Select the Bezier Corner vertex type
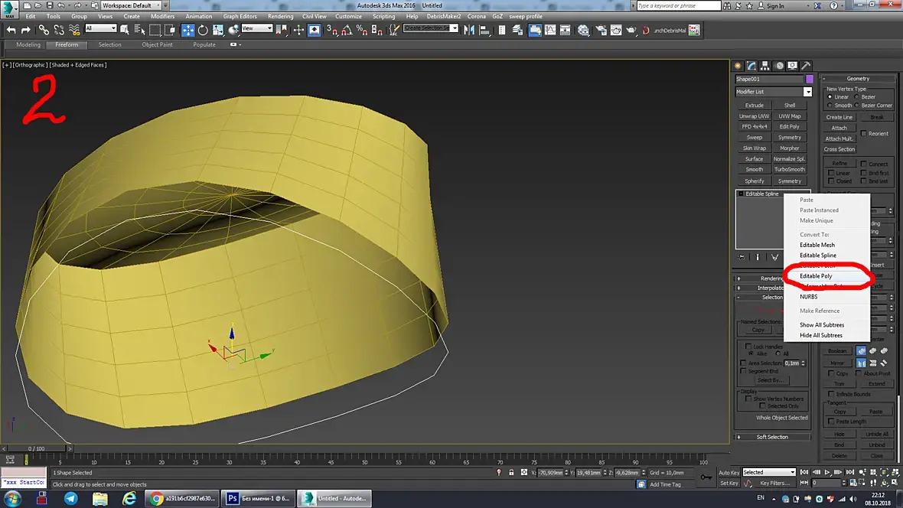Screen dimensions: 903x508 pos(858,106)
